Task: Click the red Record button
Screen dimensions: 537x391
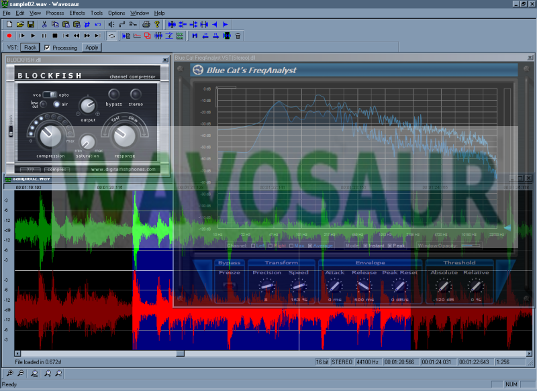Action: [9, 36]
